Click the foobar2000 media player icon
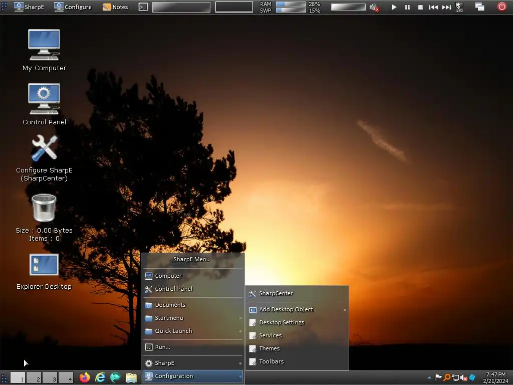This screenshot has width=513, height=385. tap(459, 7)
